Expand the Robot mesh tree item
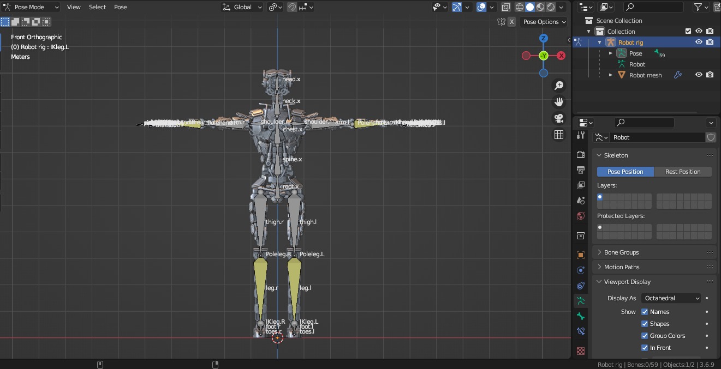The image size is (721, 369). [x=610, y=75]
